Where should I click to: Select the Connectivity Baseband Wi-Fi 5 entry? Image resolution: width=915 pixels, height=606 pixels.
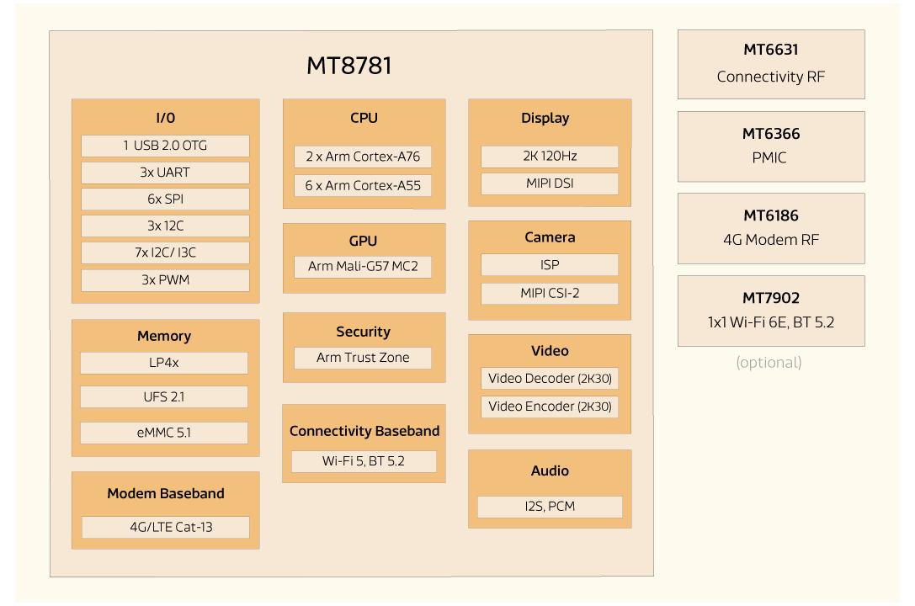pos(364,461)
